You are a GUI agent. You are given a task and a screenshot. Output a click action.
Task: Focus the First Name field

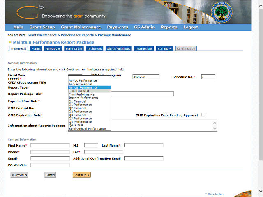click(x=50, y=145)
